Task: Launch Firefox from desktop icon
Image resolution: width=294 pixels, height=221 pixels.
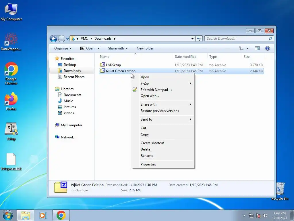Action: click(x=11, y=101)
